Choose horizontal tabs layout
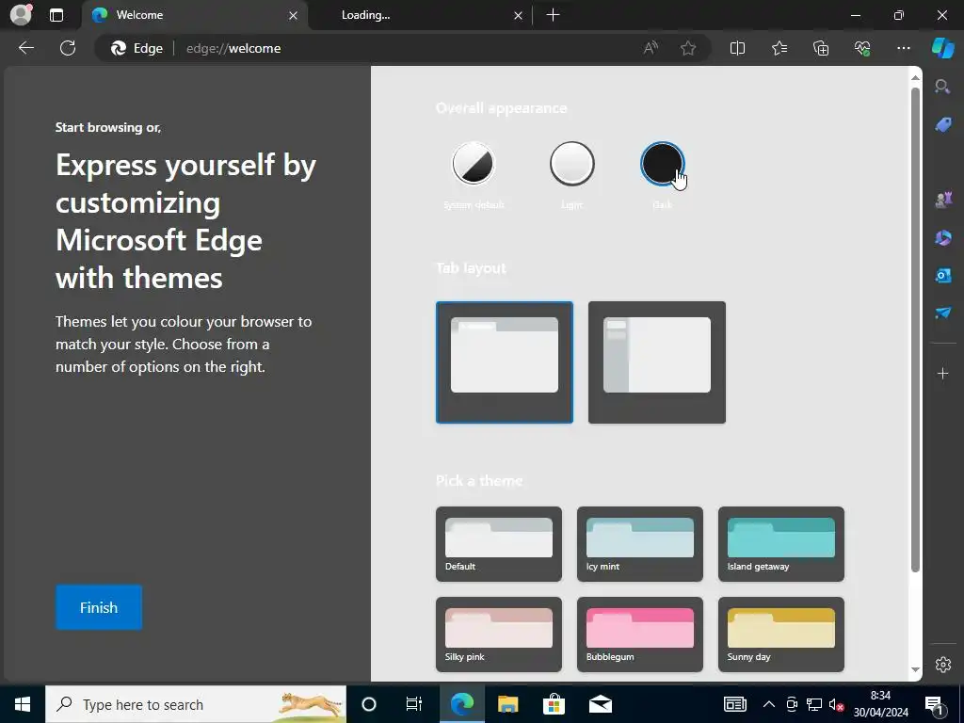The height and width of the screenshot is (723, 964). (x=505, y=362)
